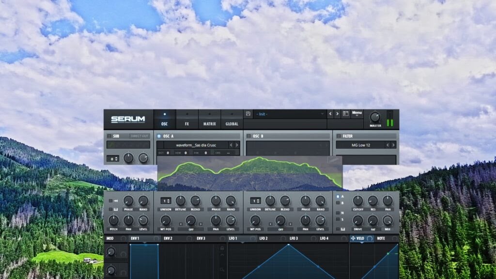Open the Menu dropdown
Viewport: 496px width, 279px height.
(x=357, y=114)
